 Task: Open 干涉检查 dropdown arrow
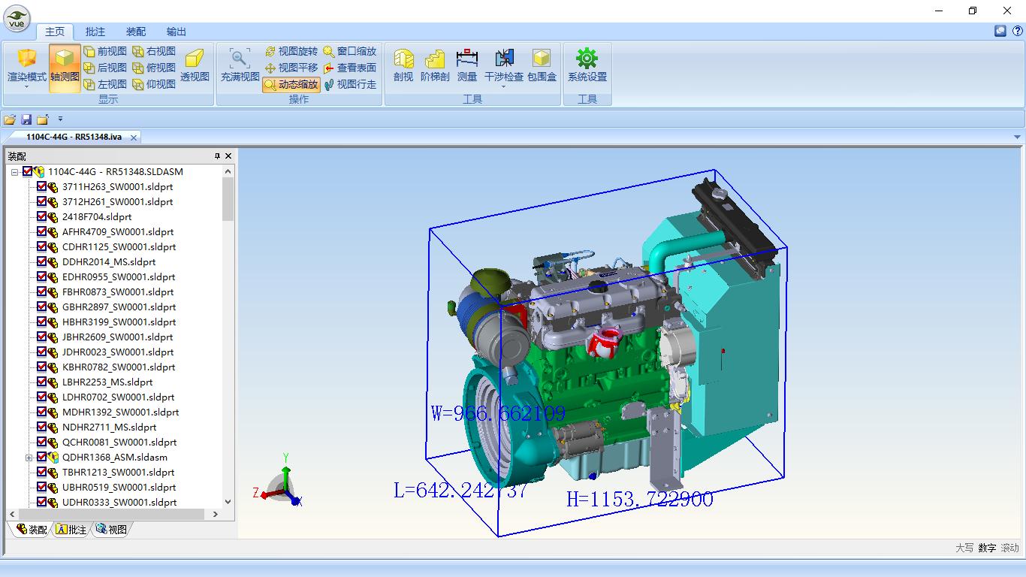pyautogui.click(x=503, y=87)
